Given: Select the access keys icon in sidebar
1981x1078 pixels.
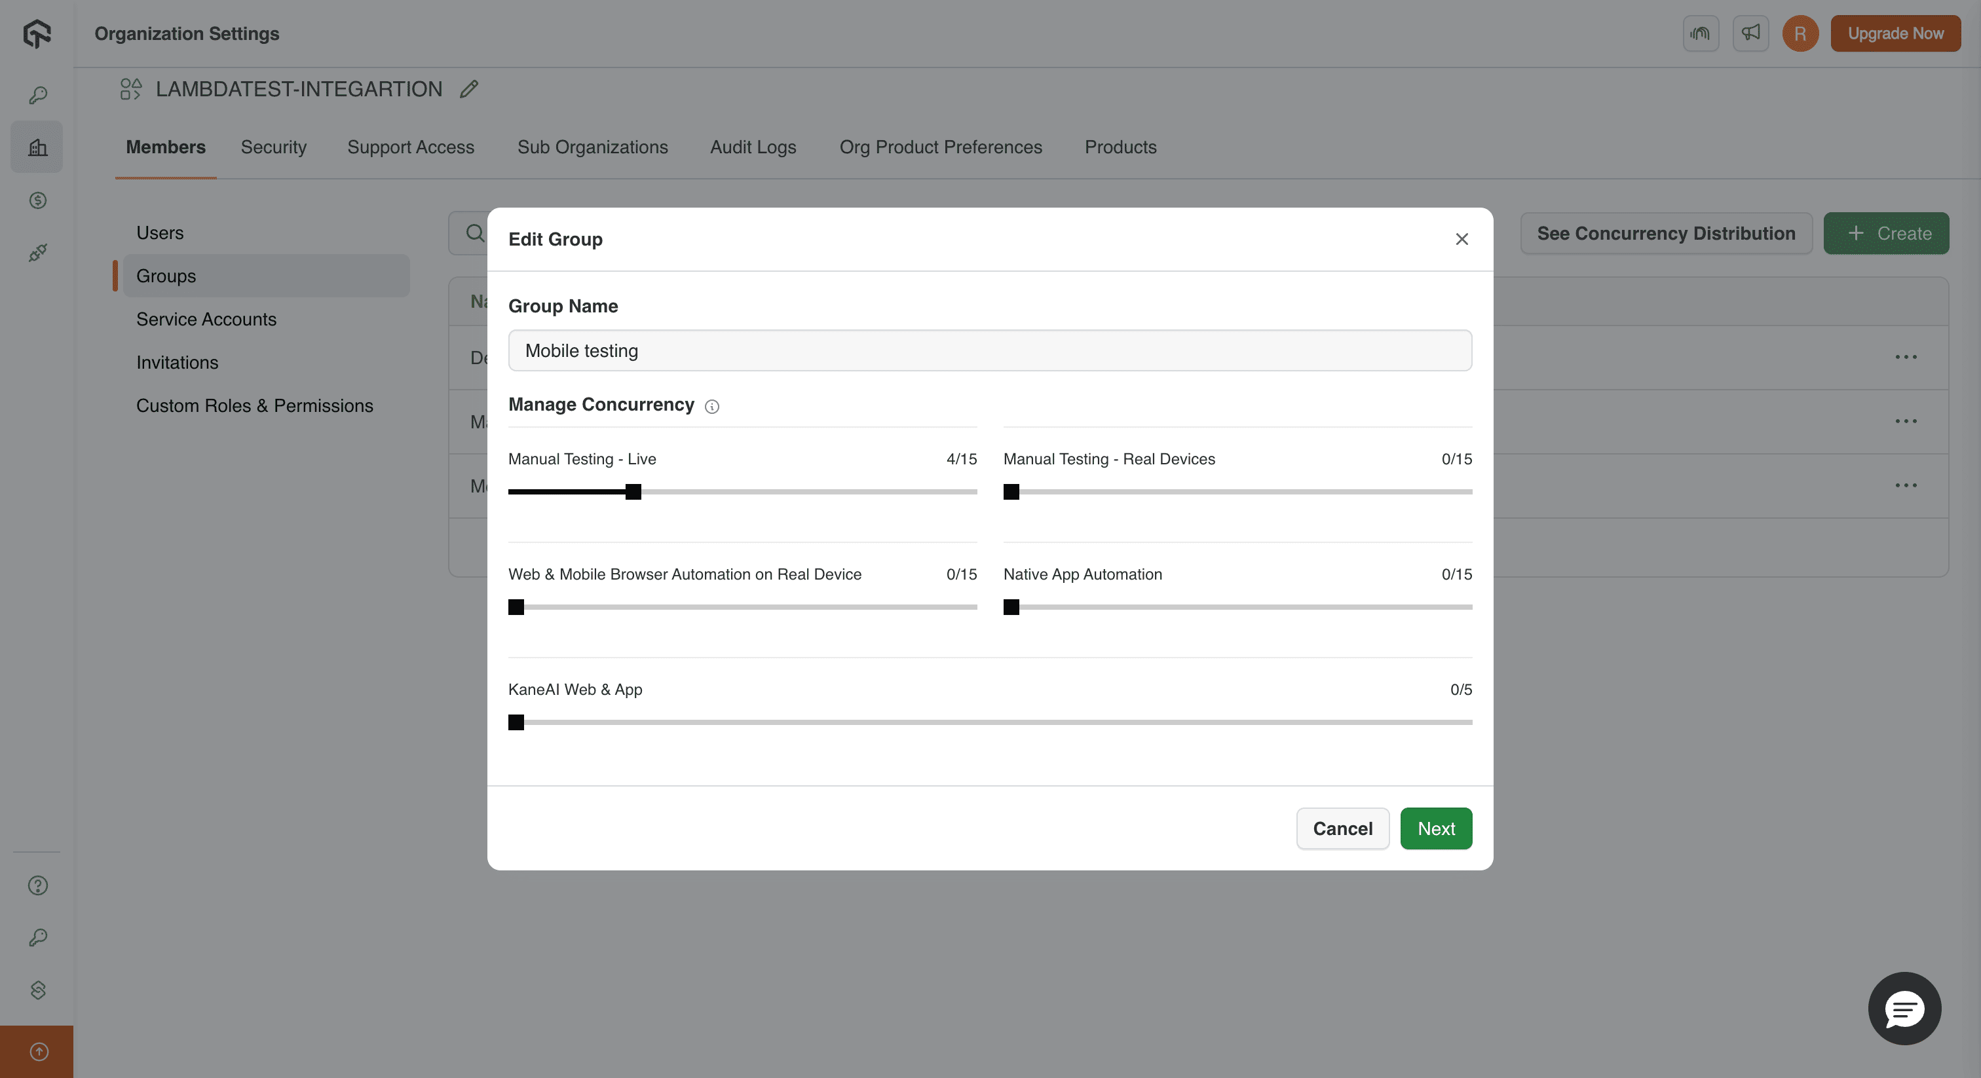Looking at the screenshot, I should click(x=36, y=94).
